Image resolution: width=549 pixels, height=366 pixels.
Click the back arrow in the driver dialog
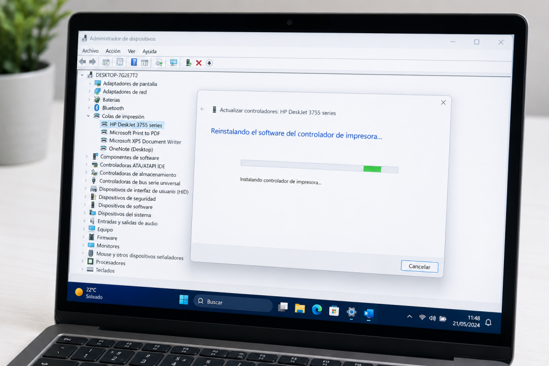(x=202, y=109)
